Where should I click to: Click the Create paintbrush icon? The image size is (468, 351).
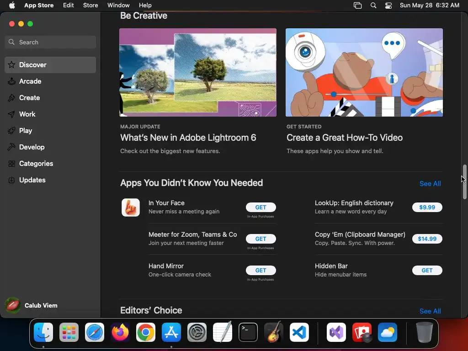(x=11, y=98)
